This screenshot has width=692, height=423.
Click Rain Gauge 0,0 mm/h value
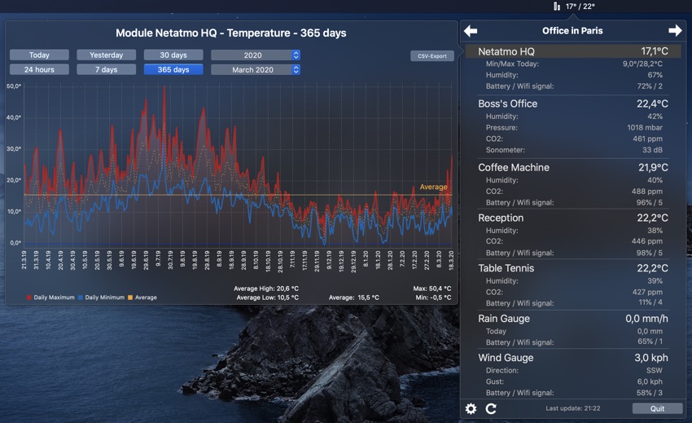(x=646, y=319)
